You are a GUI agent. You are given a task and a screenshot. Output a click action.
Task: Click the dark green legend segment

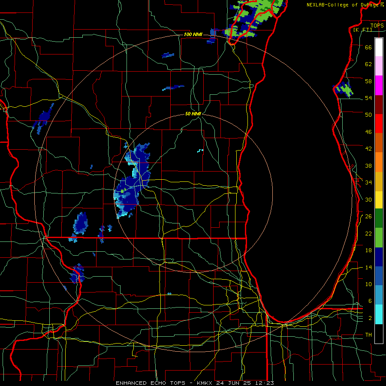tap(379, 218)
